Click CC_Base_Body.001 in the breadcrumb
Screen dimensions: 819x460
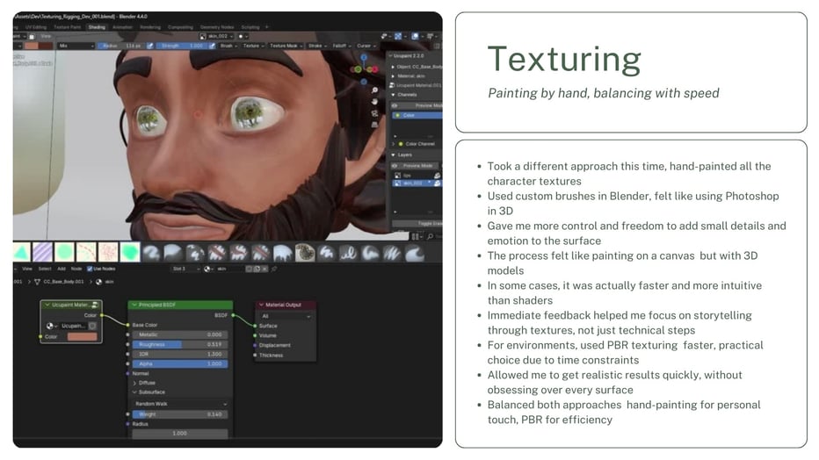(63, 282)
